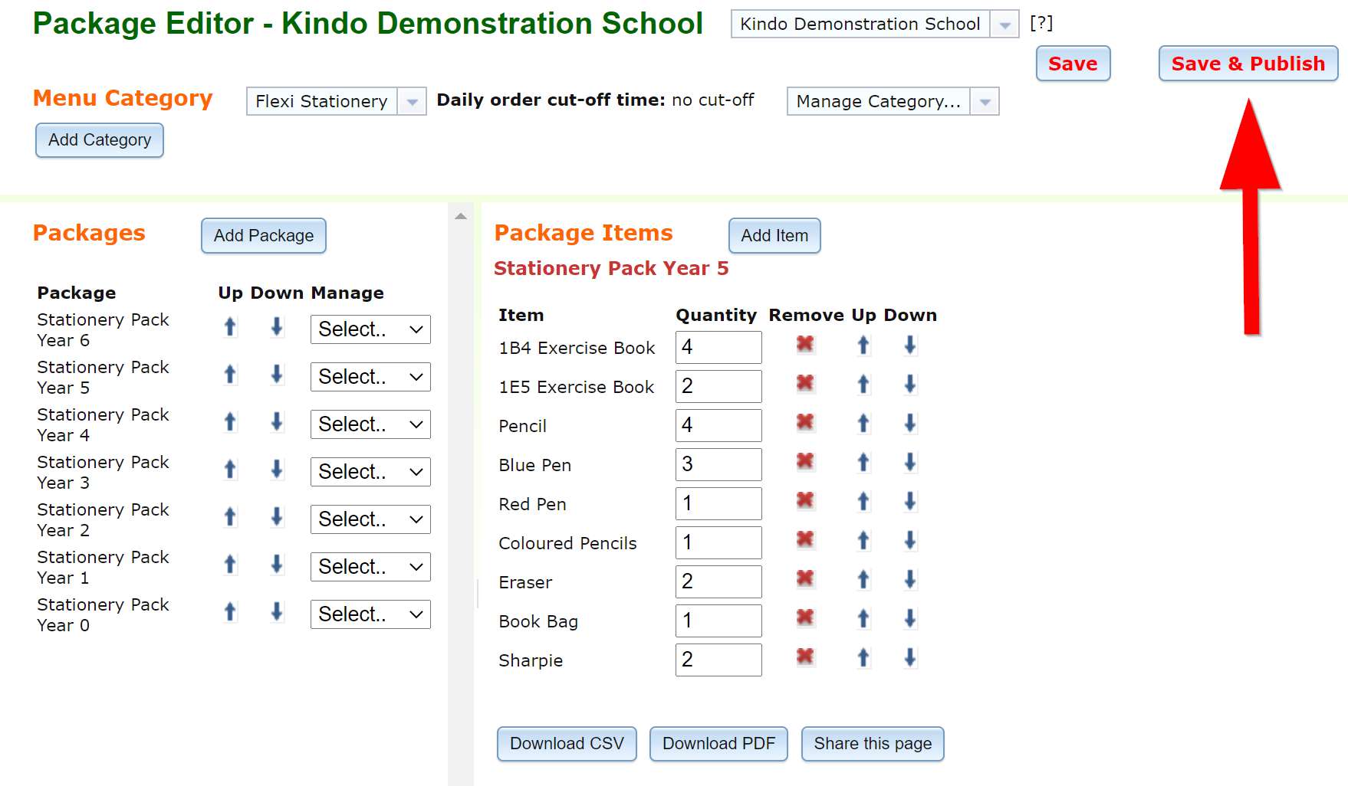Edit quantity for 1B4 Exercise Book

point(718,347)
